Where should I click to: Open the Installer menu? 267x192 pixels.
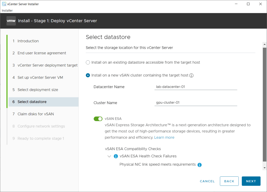pos(7,10)
